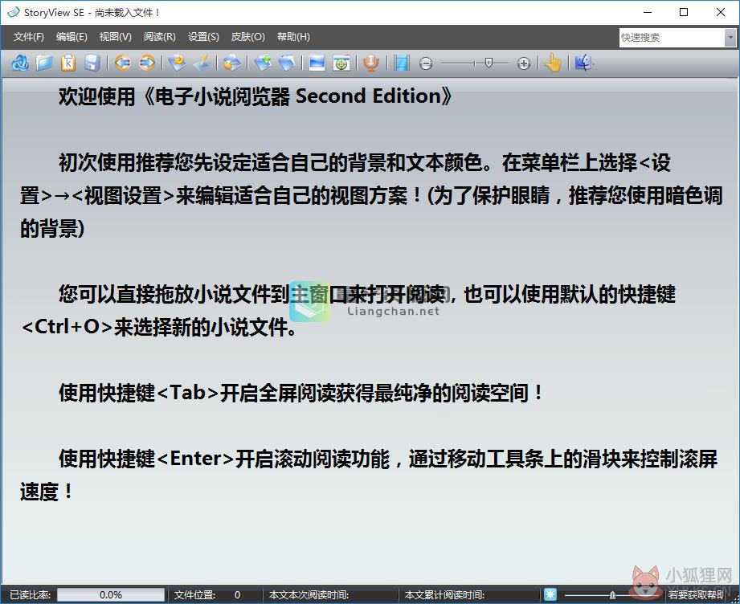Click the floppy disk save icon

pyautogui.click(x=92, y=63)
